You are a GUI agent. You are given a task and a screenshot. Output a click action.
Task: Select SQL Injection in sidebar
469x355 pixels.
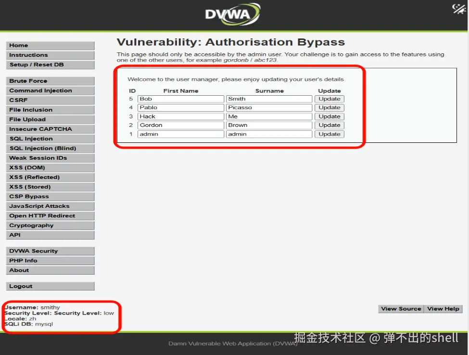click(50, 139)
